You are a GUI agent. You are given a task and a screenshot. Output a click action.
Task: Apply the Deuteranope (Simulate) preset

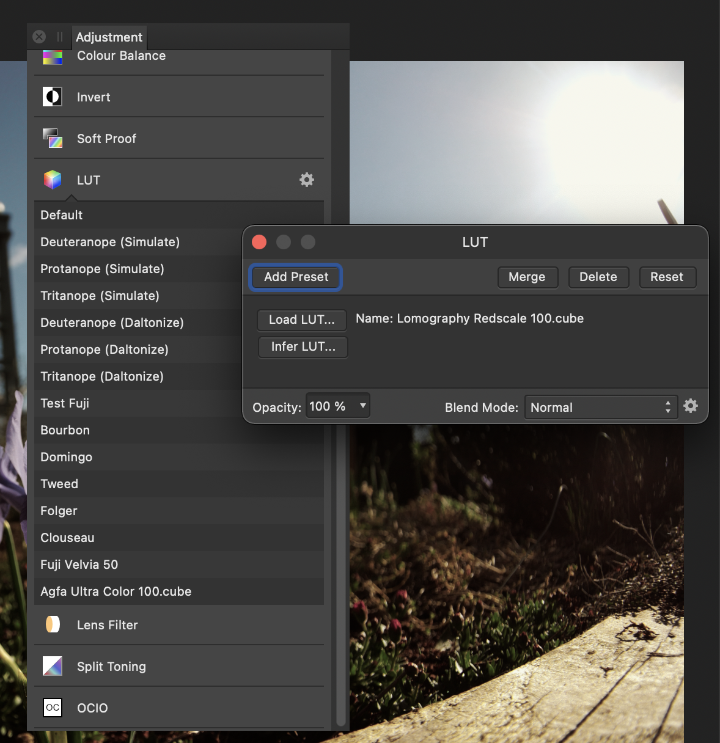(138, 242)
